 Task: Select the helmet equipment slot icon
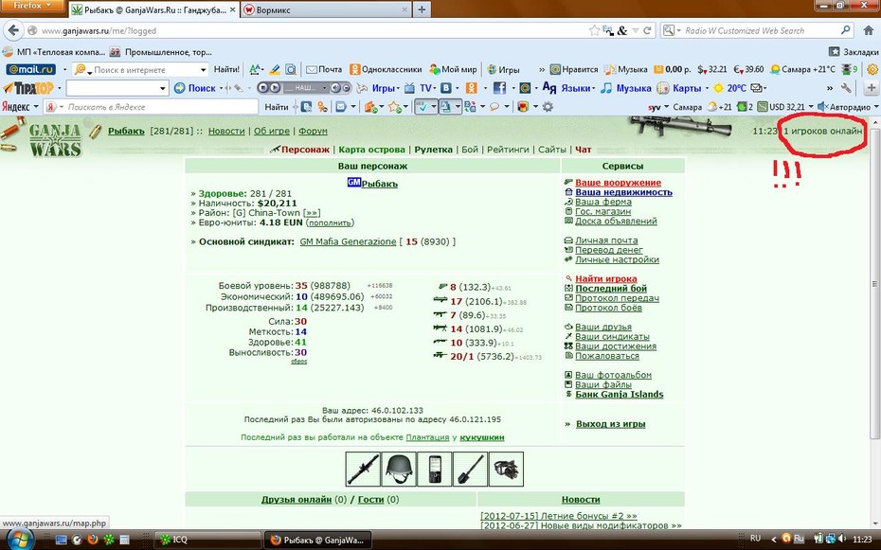[399, 470]
